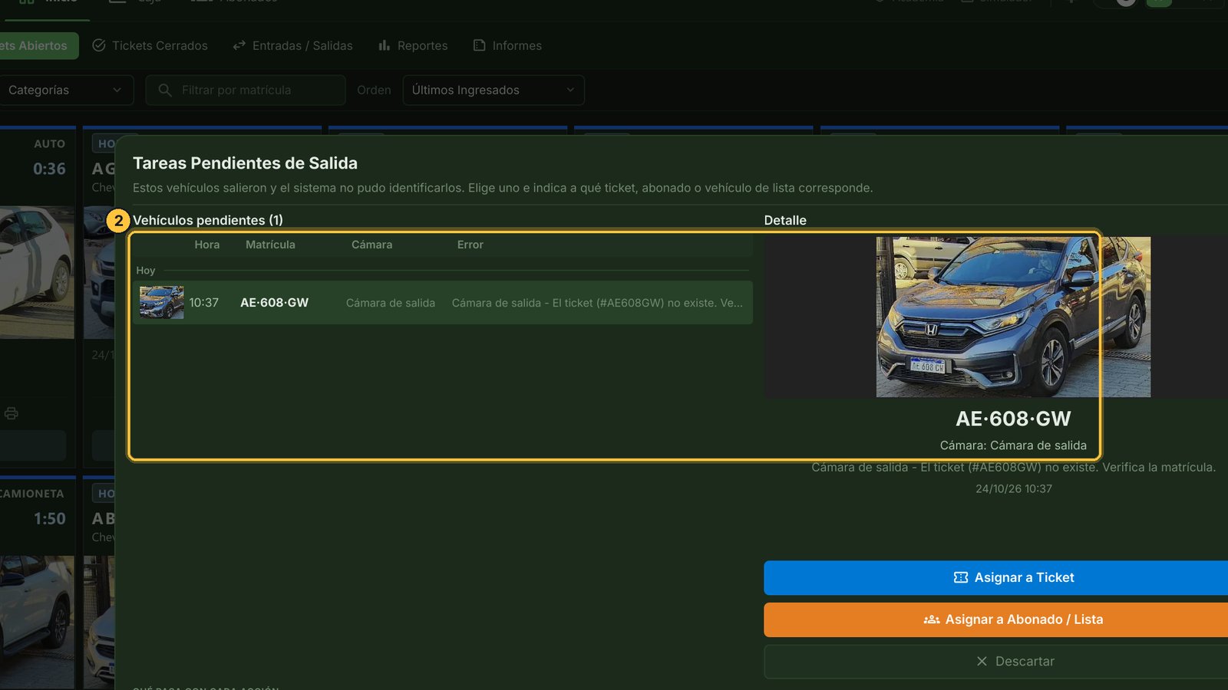The image size is (1228, 690).
Task: Open the large Honda CR-V detail photo
Action: pyautogui.click(x=1013, y=317)
